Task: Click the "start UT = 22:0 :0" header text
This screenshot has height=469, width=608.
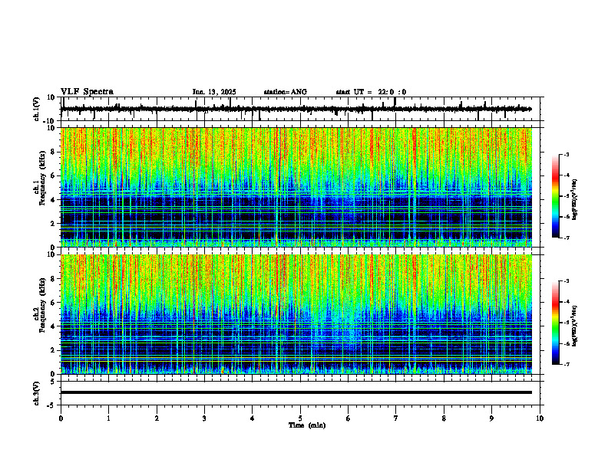Action: [x=371, y=92]
